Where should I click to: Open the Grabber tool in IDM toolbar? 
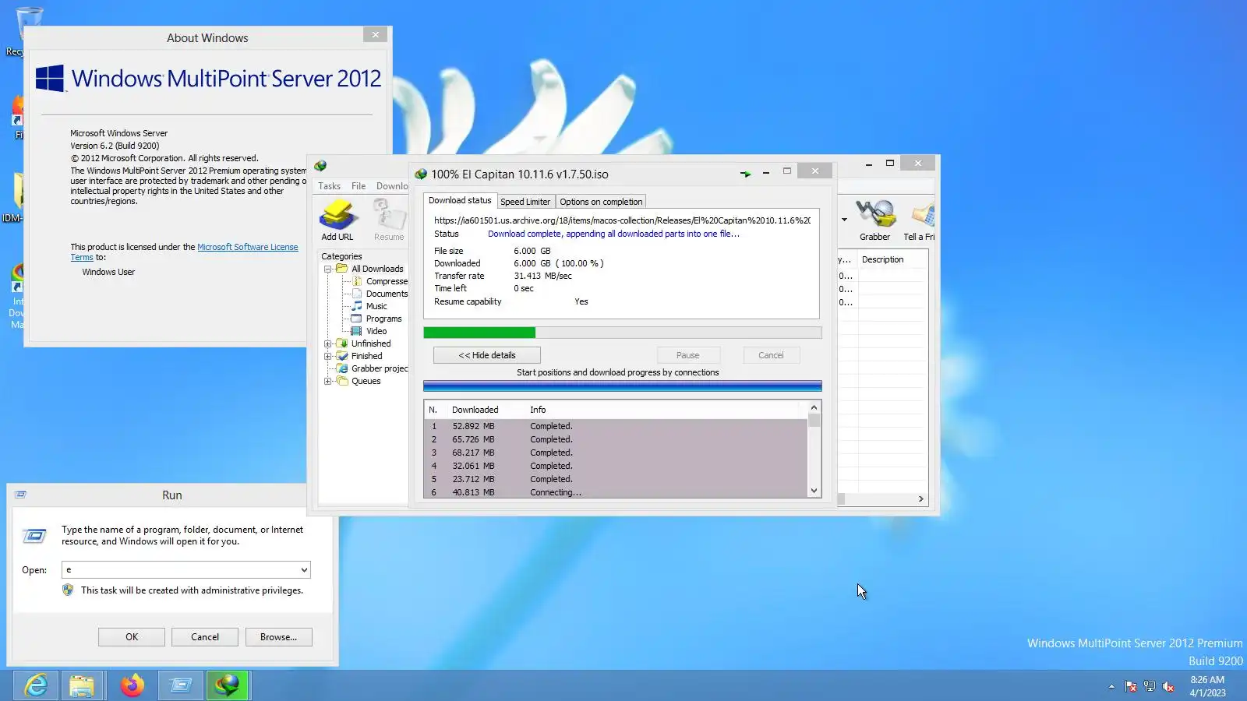click(x=874, y=214)
